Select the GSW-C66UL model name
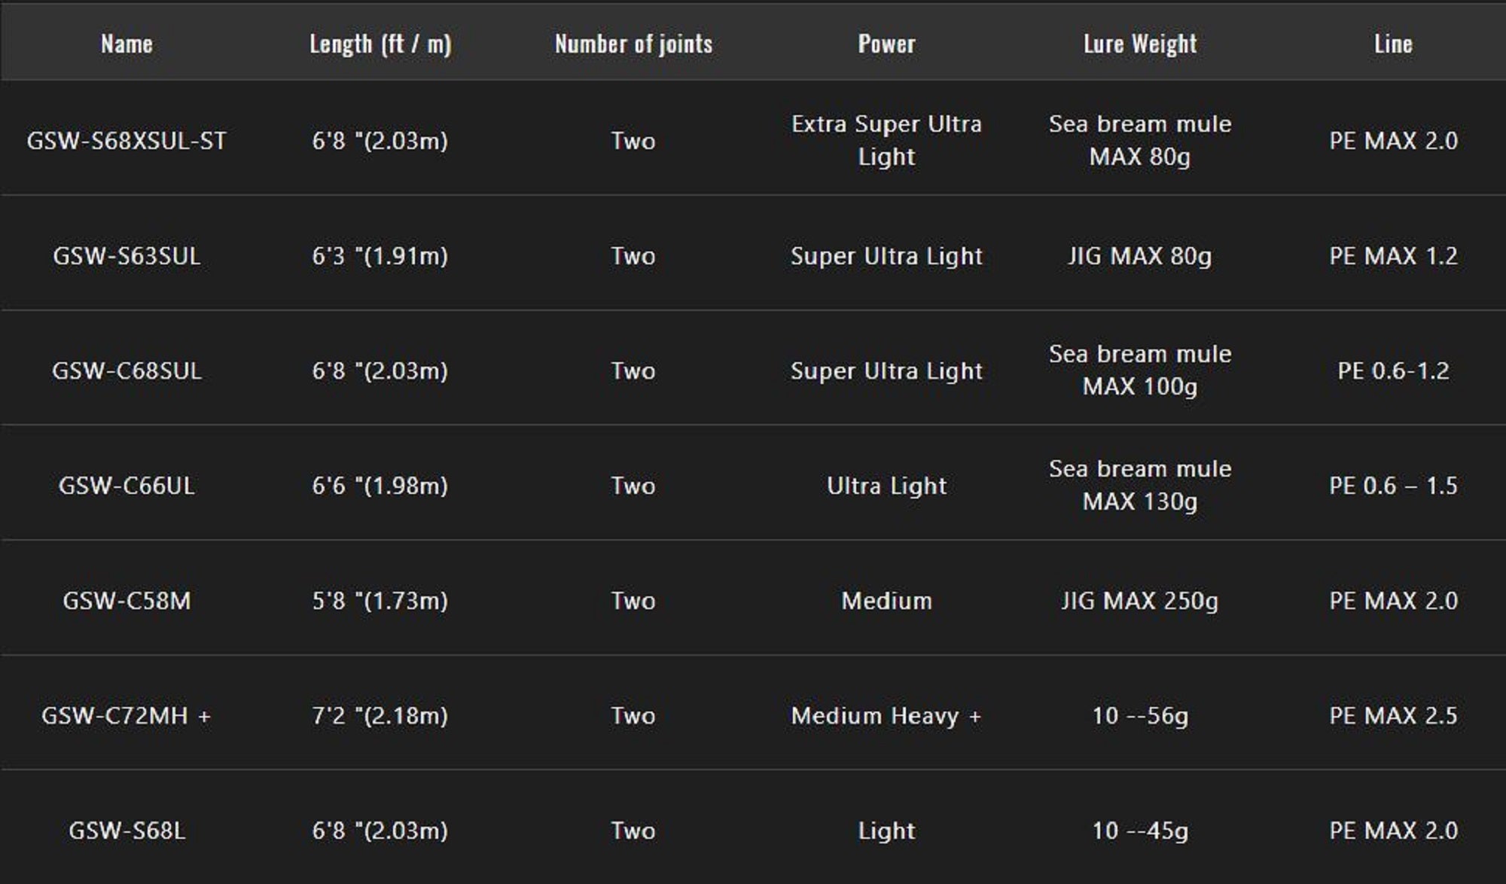Image resolution: width=1506 pixels, height=884 pixels. click(x=127, y=486)
